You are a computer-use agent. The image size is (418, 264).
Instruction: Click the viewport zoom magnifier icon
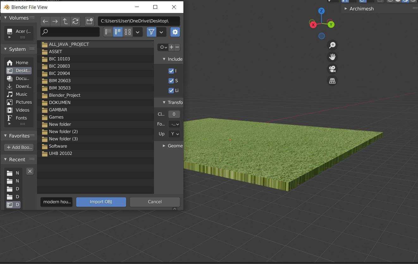[x=332, y=45]
